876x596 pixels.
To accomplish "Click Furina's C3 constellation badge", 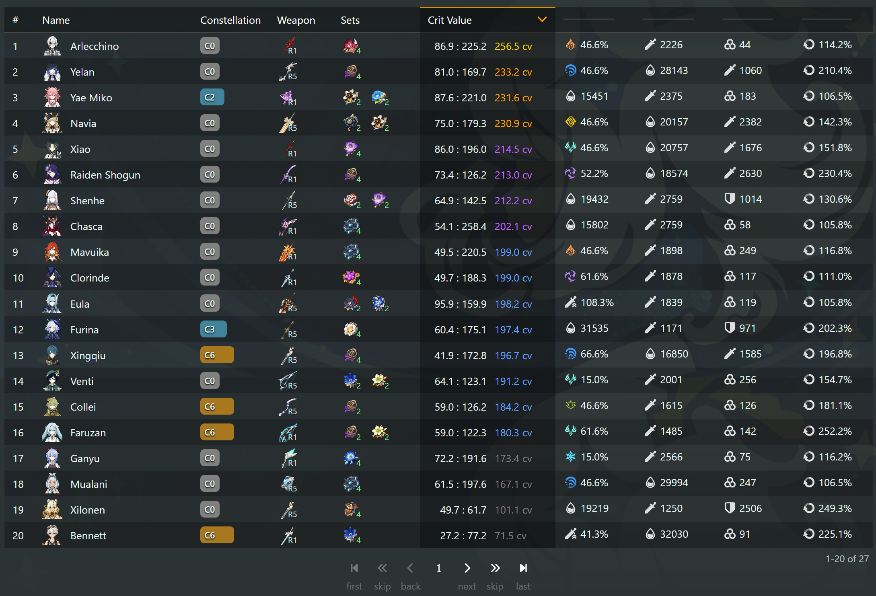I will tap(213, 329).
